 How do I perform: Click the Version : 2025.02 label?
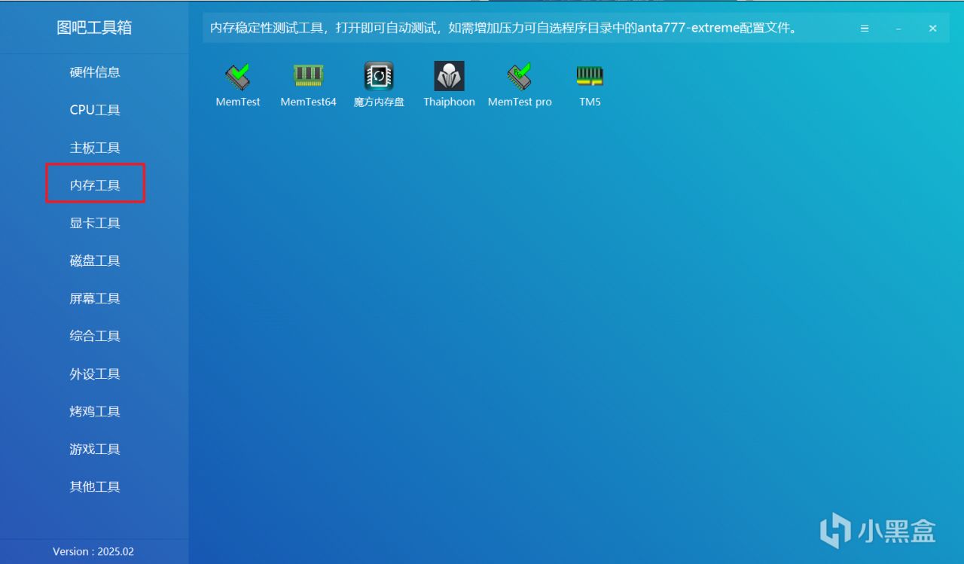coord(93,551)
